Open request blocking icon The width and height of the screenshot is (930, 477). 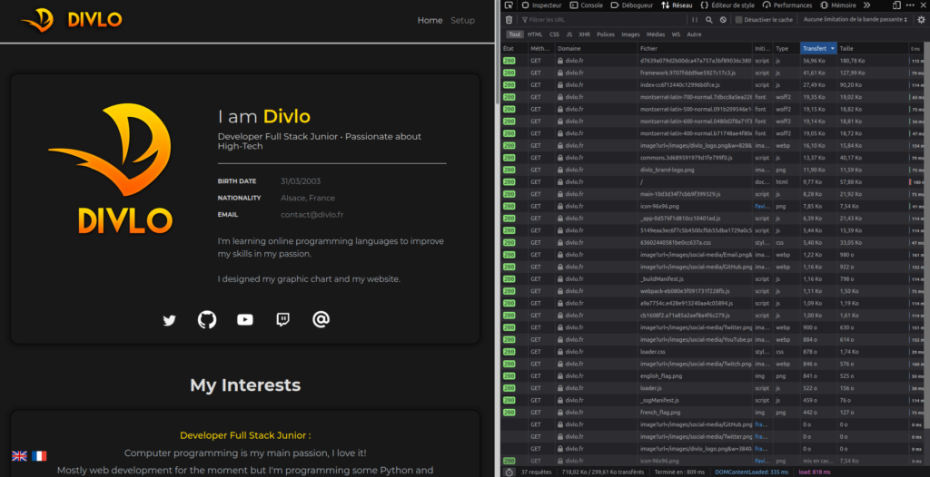723,20
